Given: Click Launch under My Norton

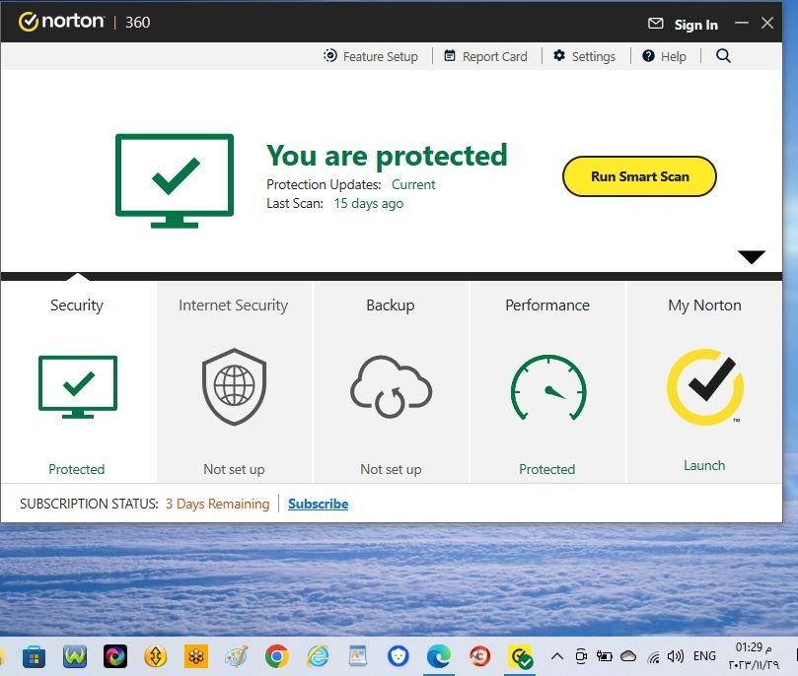Looking at the screenshot, I should 704,465.
